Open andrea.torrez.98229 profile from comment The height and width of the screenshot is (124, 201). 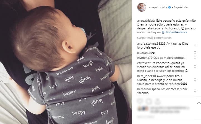coord(151,44)
